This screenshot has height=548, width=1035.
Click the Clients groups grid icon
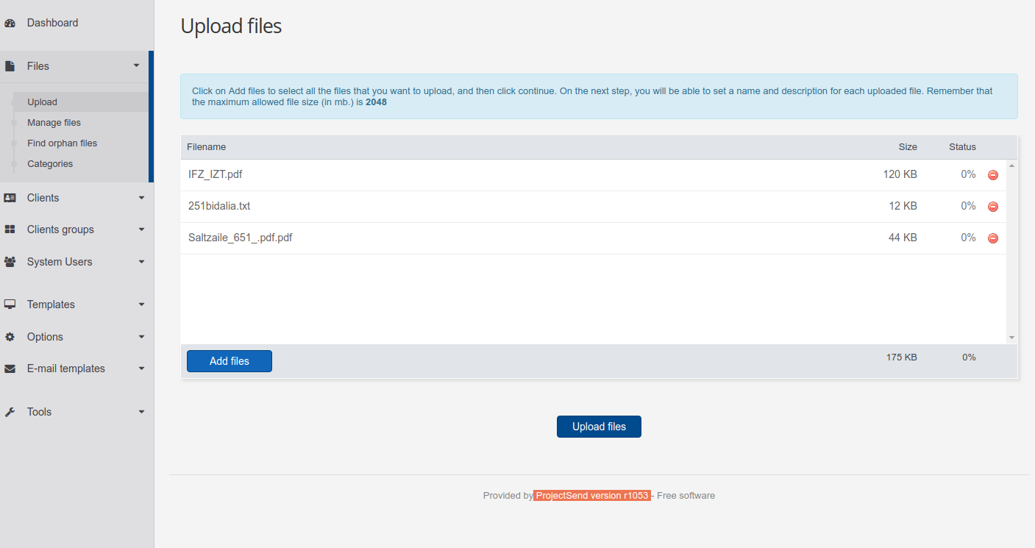(x=10, y=229)
